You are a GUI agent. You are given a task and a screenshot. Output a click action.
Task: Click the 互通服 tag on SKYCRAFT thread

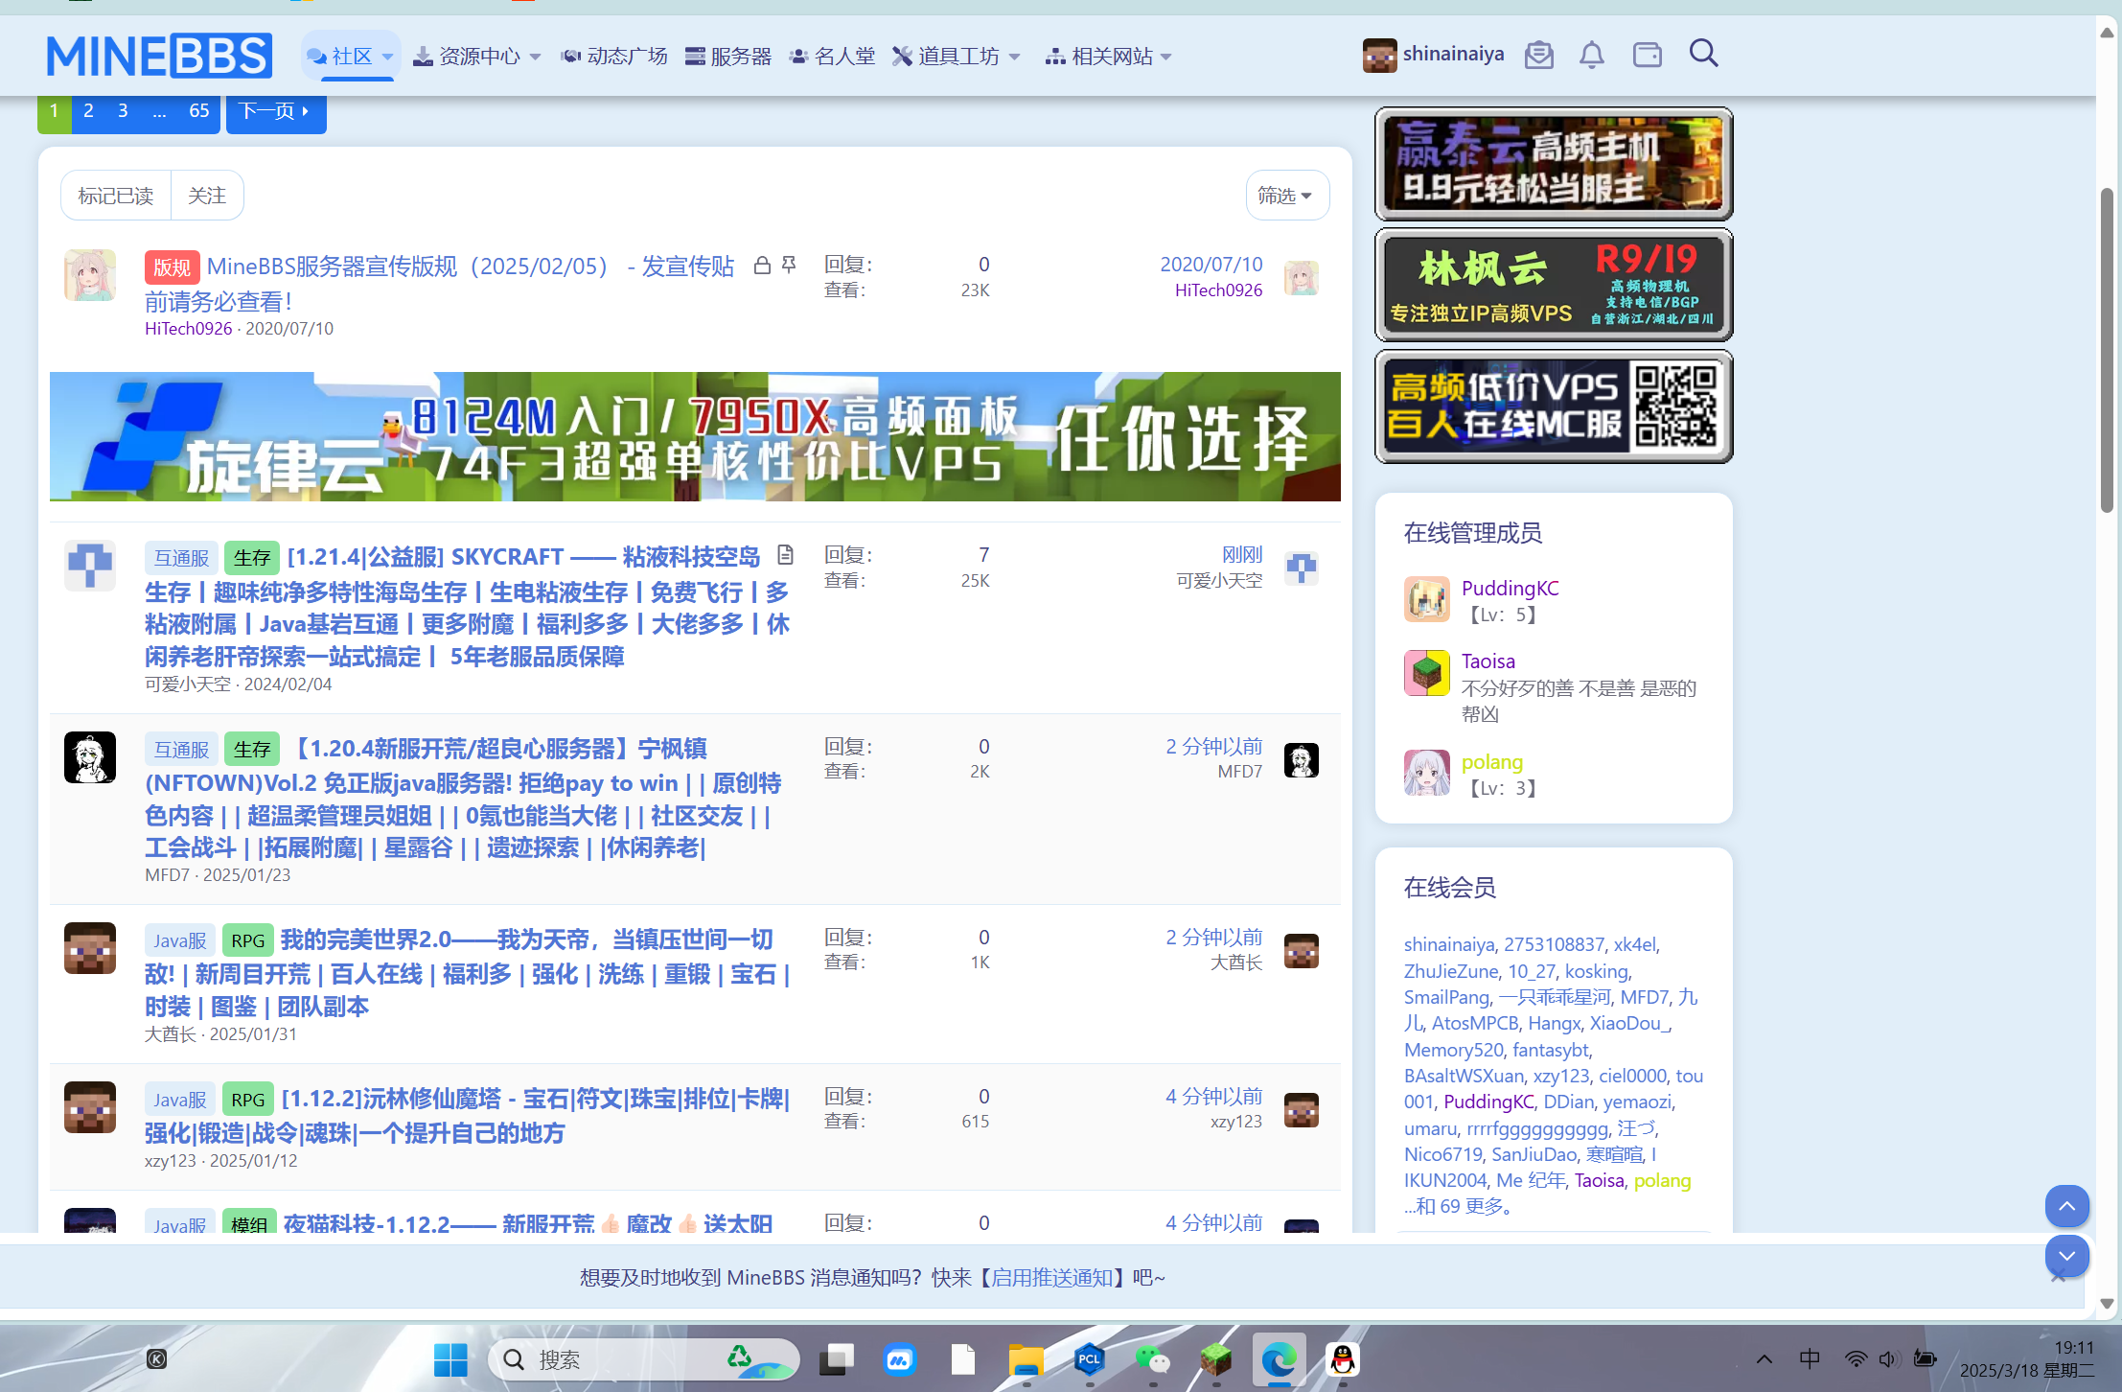(x=181, y=558)
